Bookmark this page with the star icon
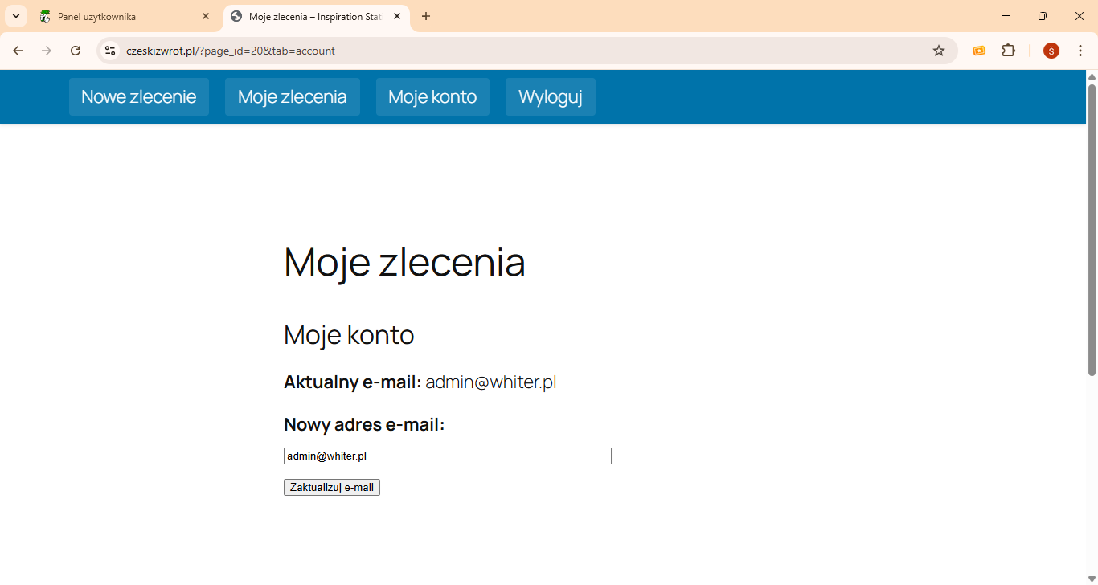This screenshot has width=1098, height=585. [938, 51]
